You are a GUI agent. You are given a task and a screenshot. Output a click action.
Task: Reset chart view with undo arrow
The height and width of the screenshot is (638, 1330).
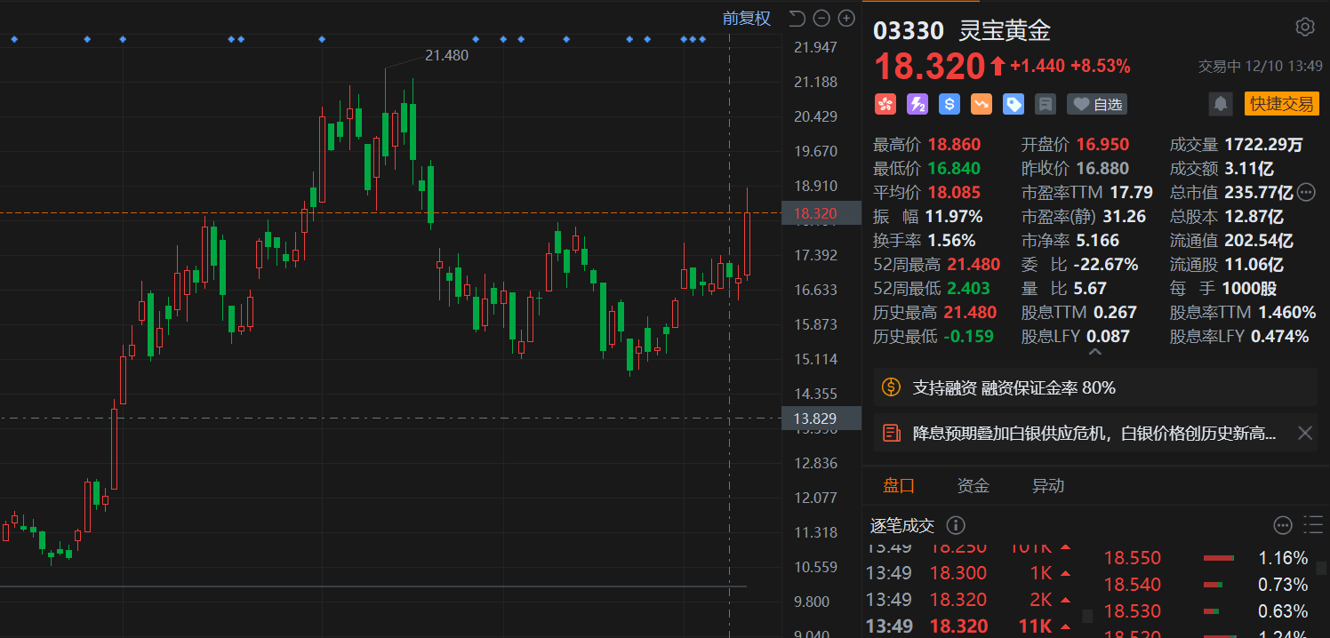click(797, 18)
